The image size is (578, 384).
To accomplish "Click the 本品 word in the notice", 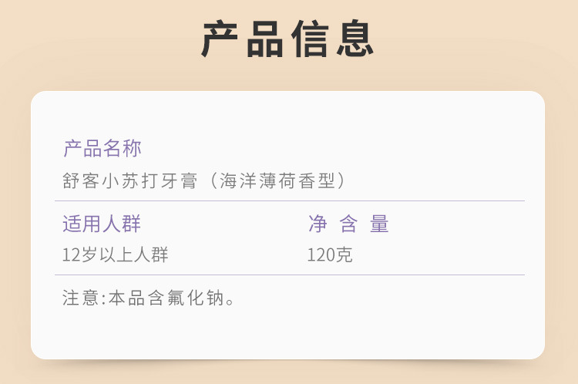I will (x=127, y=298).
